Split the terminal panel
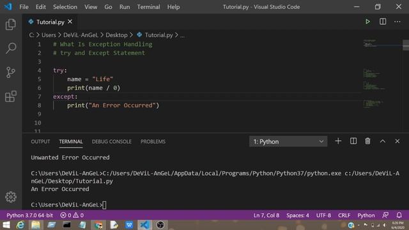 pyautogui.click(x=353, y=141)
